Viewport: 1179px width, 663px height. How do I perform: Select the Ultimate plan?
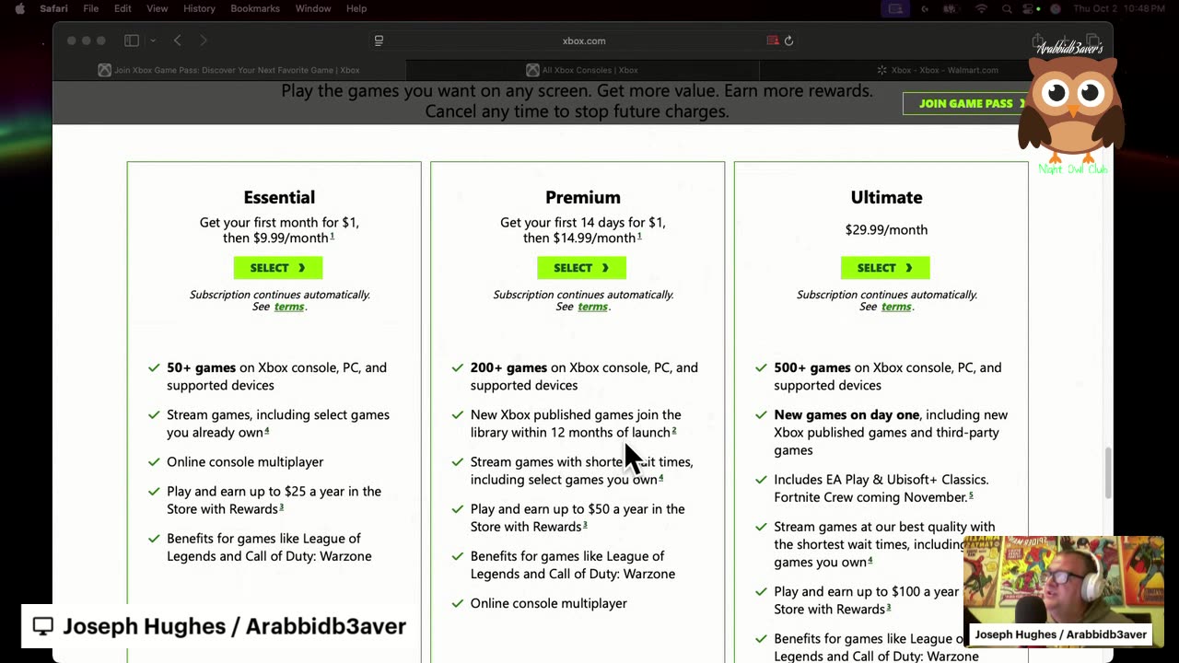(885, 268)
